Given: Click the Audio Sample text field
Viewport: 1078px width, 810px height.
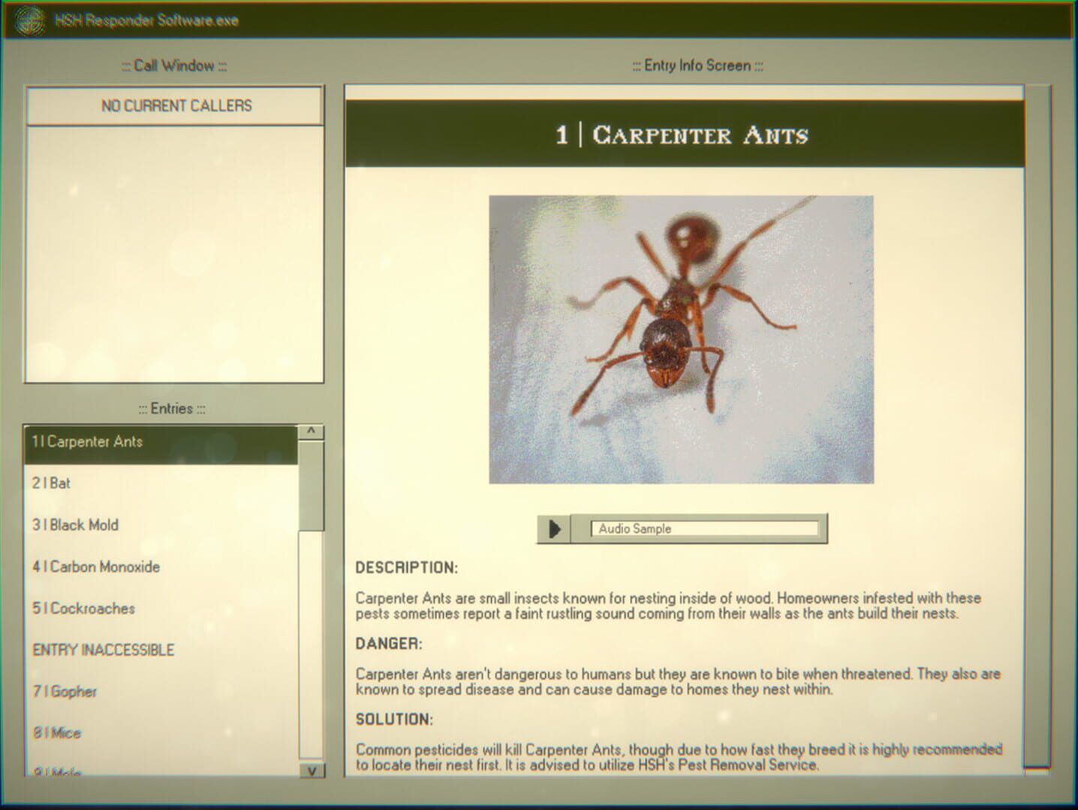Looking at the screenshot, I should point(706,529).
